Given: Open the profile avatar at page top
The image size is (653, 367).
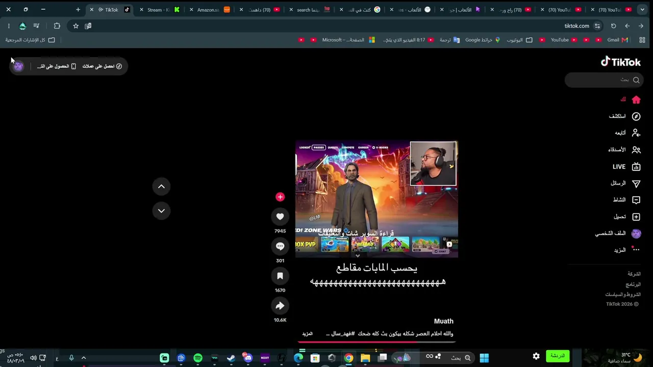Looking at the screenshot, I should pos(18,66).
